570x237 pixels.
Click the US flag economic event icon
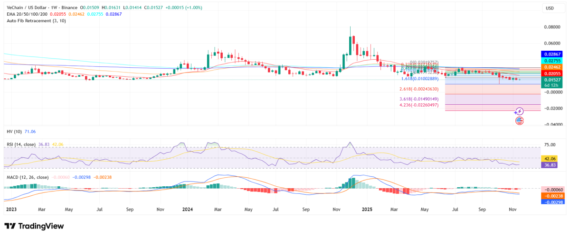[519, 120]
